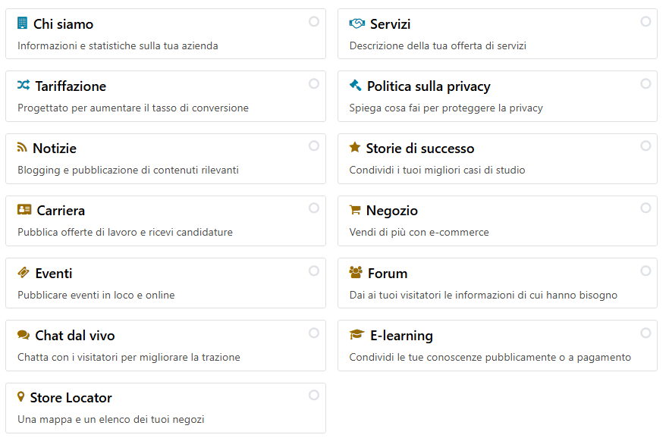
Task: Click the users group icon beside Forum
Action: pyautogui.click(x=356, y=273)
